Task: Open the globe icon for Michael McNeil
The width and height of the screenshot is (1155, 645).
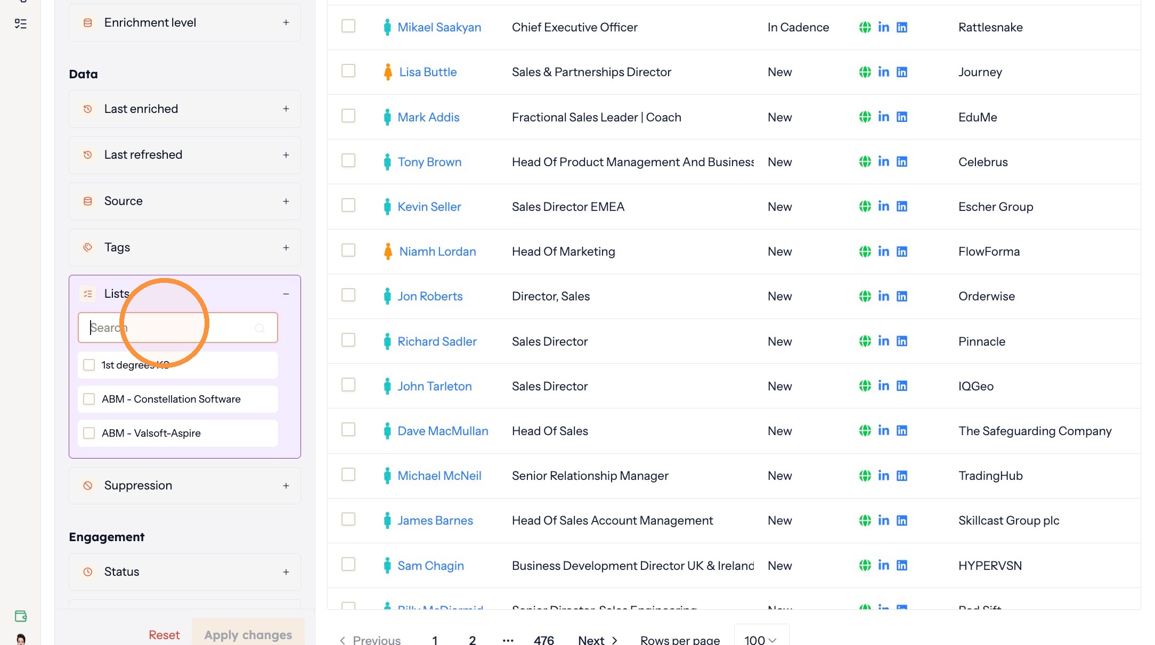Action: point(865,476)
